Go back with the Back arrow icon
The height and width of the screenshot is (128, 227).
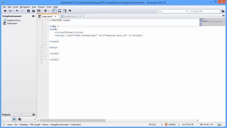click(x=5, y=11)
